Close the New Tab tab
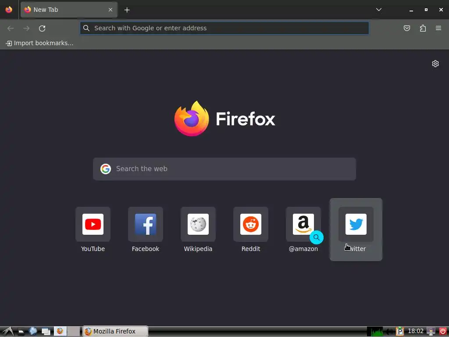 coord(110,10)
